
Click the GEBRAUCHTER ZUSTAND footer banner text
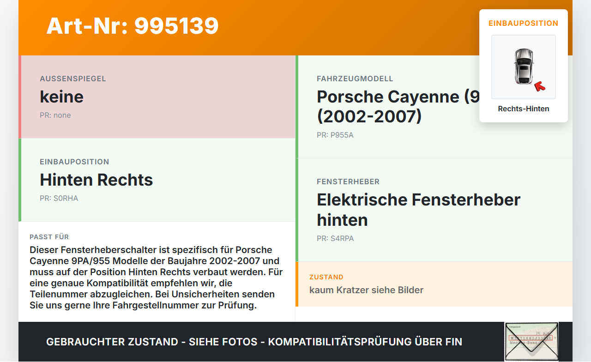[254, 342]
